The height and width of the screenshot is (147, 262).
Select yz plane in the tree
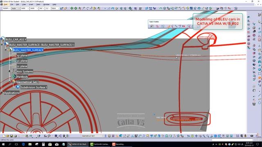22,61
